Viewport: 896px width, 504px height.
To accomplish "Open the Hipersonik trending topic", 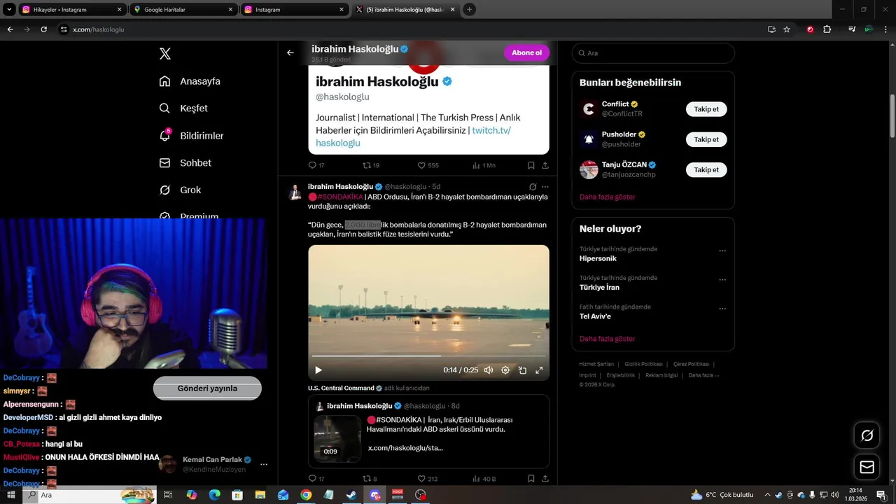I will point(598,258).
